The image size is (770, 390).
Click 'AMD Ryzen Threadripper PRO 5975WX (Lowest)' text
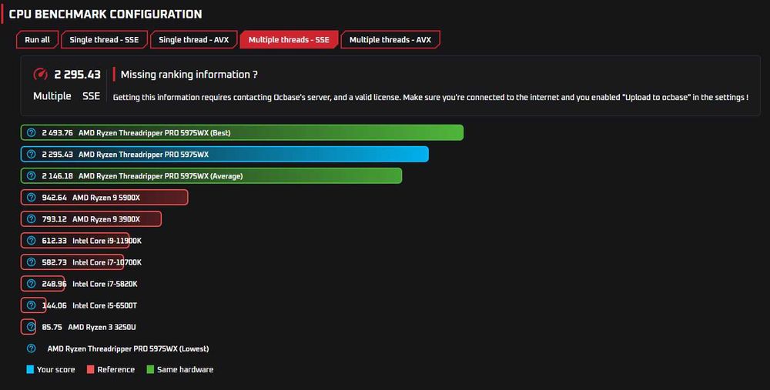coord(128,348)
